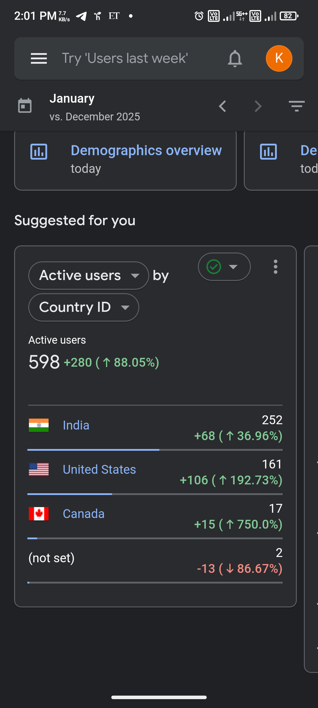Open the orange K account avatar
Image resolution: width=318 pixels, height=708 pixels.
(279, 58)
